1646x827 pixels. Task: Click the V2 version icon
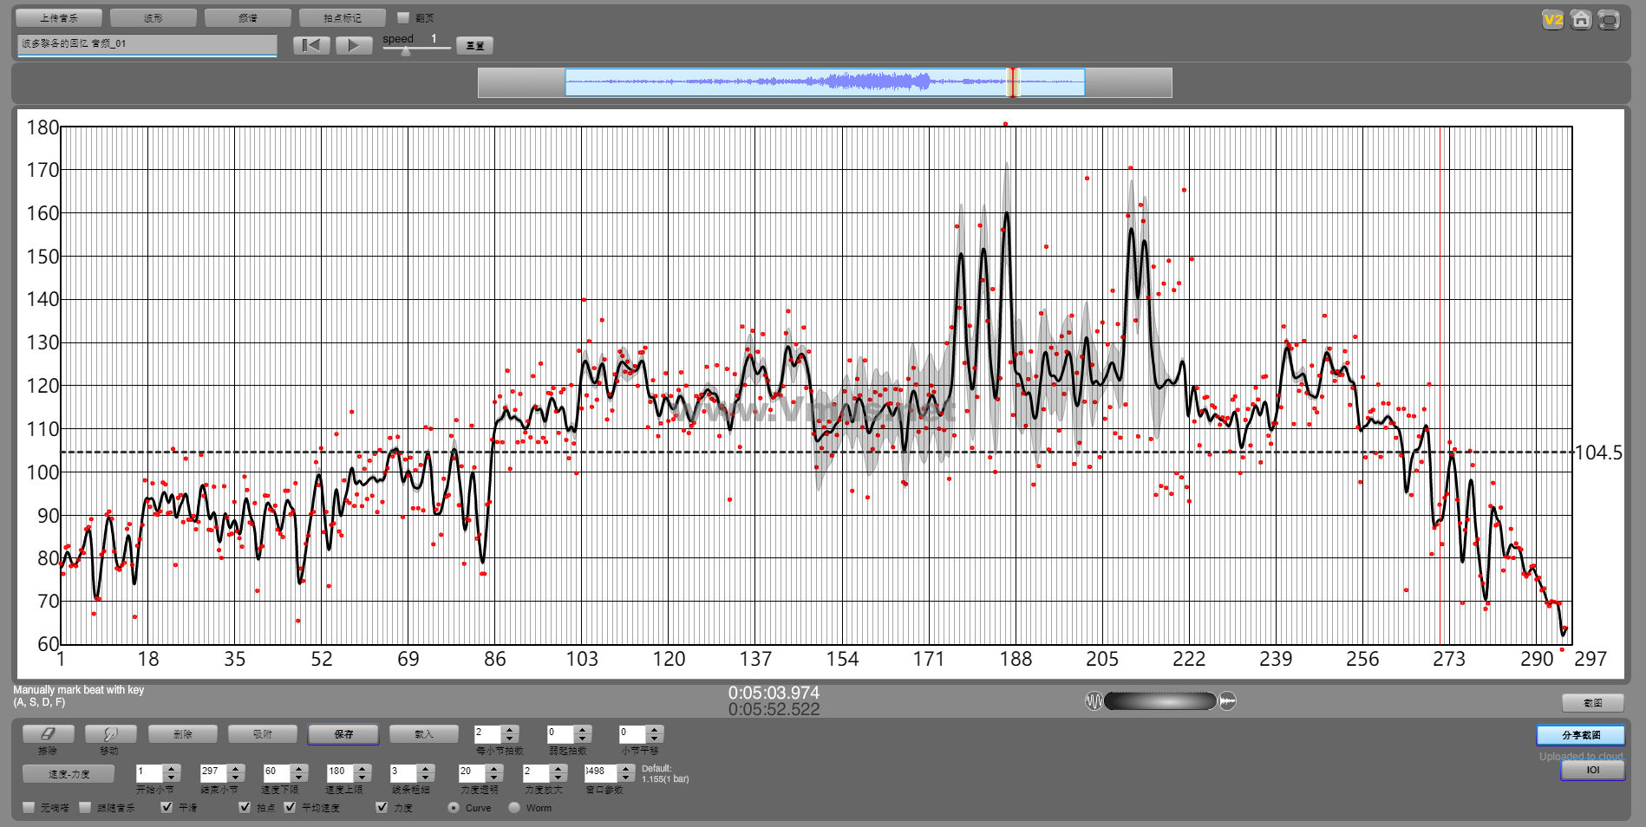coord(1552,20)
